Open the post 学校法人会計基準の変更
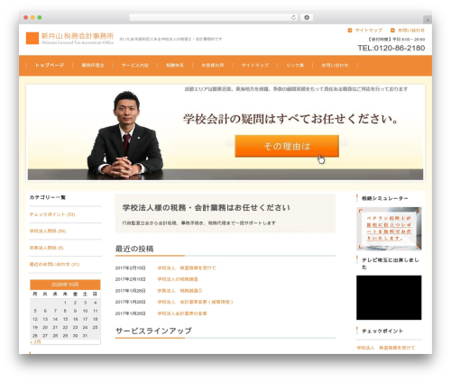 click(x=182, y=313)
